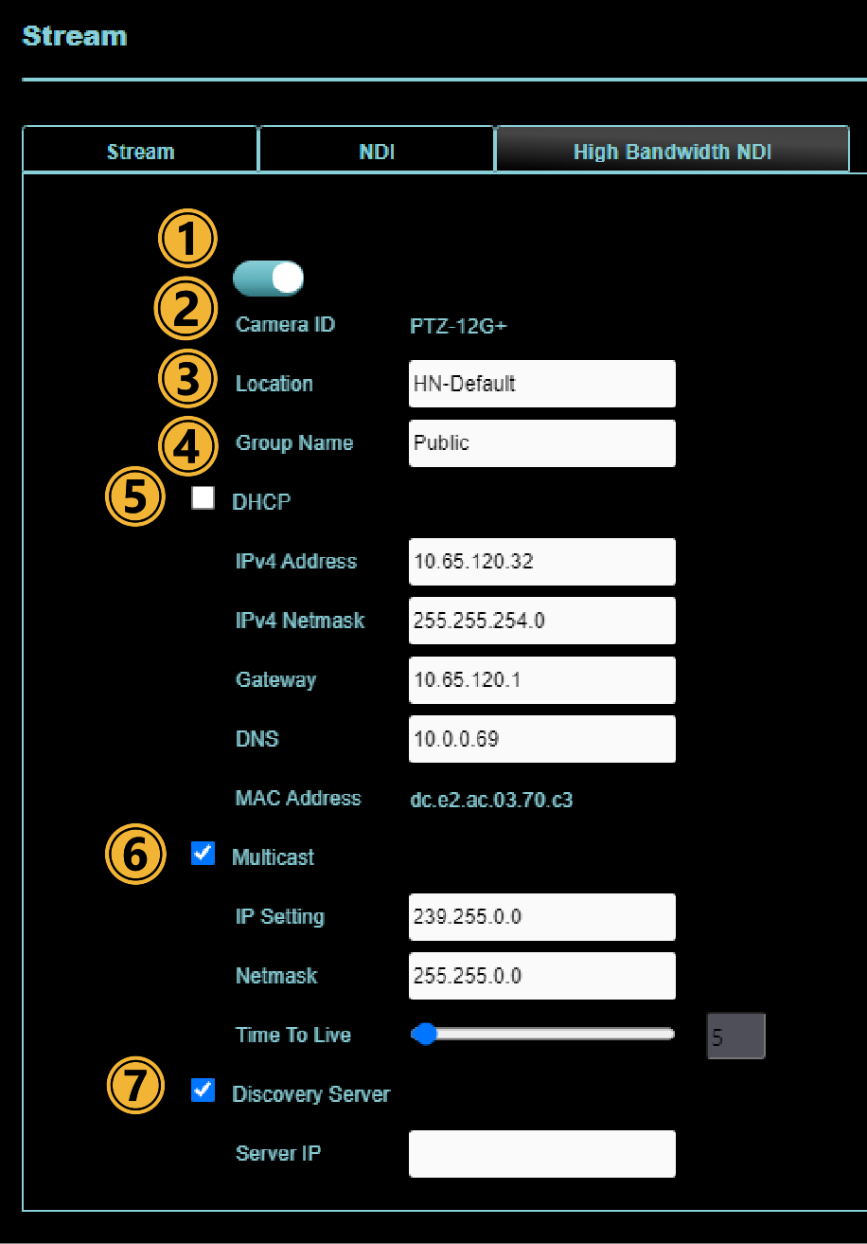Click the empty Server IP field
The width and height of the screenshot is (867, 1244).
(541, 1154)
